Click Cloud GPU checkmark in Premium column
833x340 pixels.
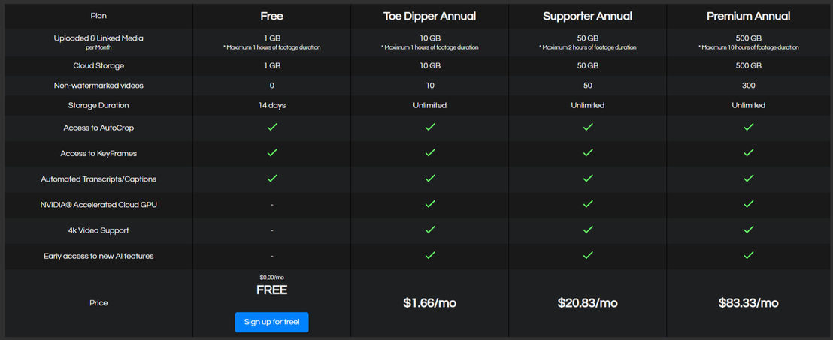coord(748,204)
